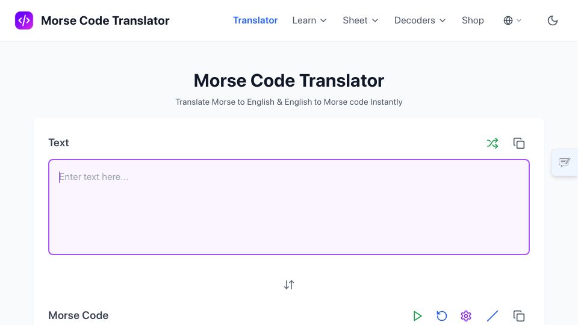This screenshot has height=325, width=578.
Task: Open the globe language selector
Action: [x=512, y=20]
